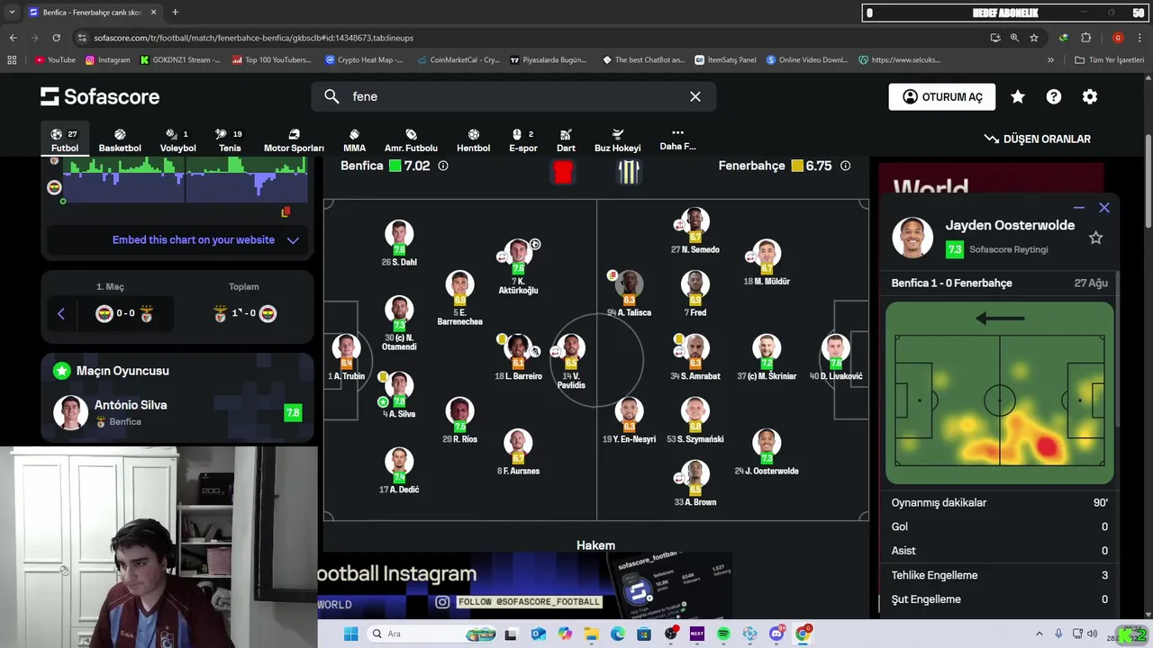Viewport: 1153px width, 648px height.
Task: Click the address bar URL
Action: click(253, 38)
